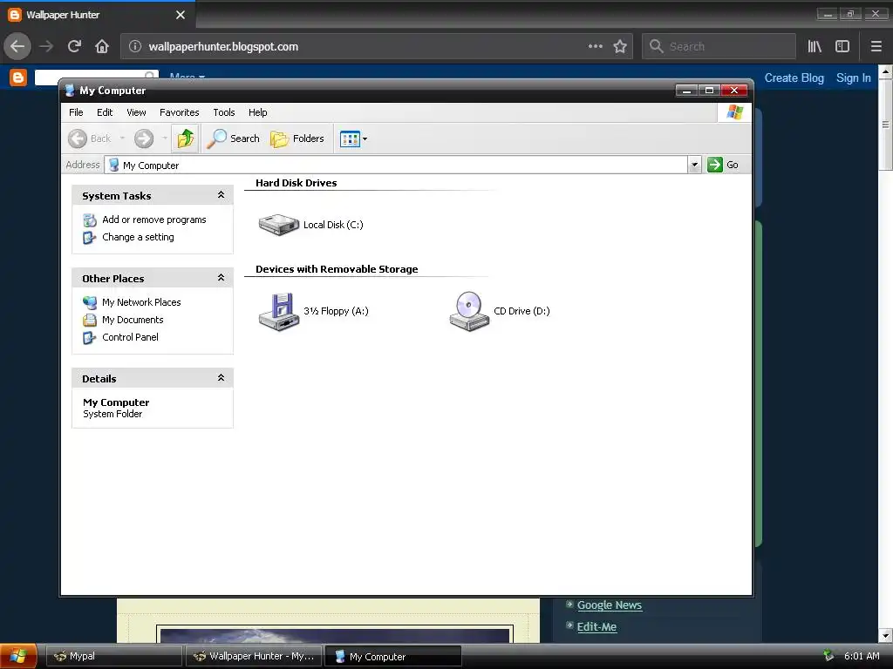Click the system tray network icon
The image size is (893, 669).
828,656
